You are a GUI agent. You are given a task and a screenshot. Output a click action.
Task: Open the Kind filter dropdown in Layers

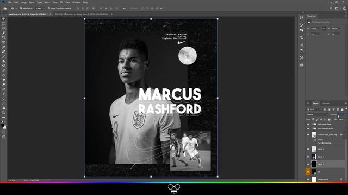(x=314, y=109)
